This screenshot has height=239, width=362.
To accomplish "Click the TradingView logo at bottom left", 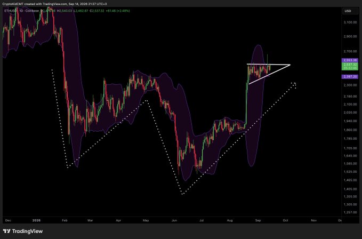I will (x=23, y=231).
